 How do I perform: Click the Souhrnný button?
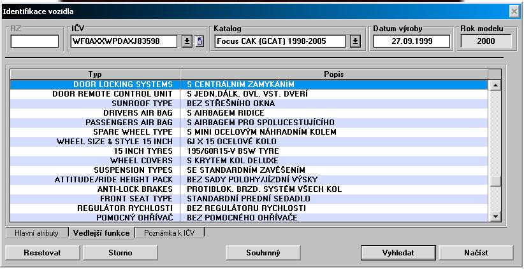coord(263,252)
